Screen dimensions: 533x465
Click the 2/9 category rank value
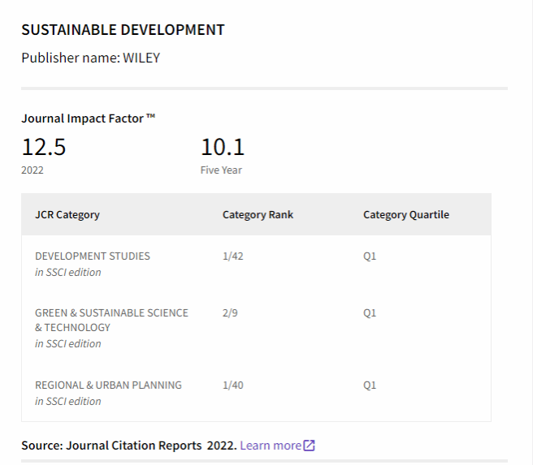coord(230,313)
